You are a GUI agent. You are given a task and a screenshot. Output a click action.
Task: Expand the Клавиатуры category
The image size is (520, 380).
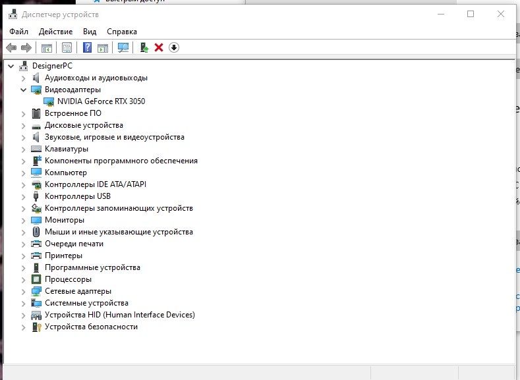[23, 149]
